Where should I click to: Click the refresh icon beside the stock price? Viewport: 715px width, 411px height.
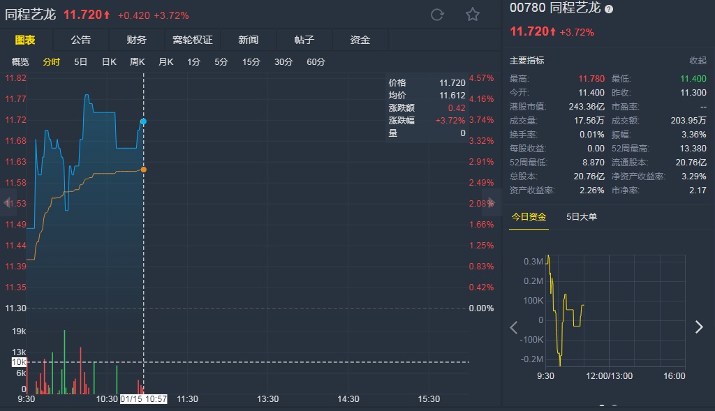pyautogui.click(x=438, y=15)
